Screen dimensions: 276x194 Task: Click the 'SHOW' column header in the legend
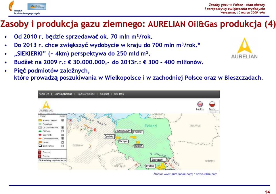tap(62, 116)
